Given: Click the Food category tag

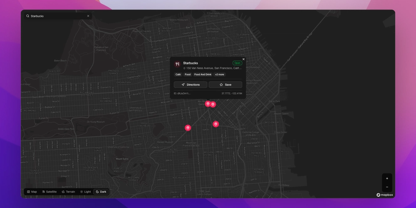Looking at the screenshot, I should [188, 74].
